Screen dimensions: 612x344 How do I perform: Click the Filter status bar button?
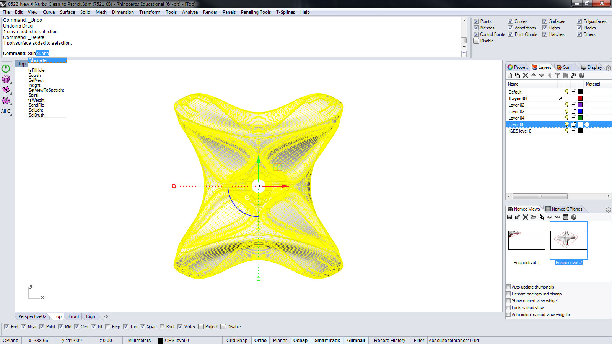click(x=419, y=341)
